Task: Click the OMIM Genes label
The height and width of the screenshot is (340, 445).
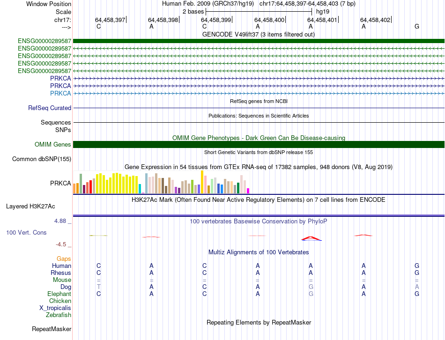Action: pyautogui.click(x=52, y=144)
